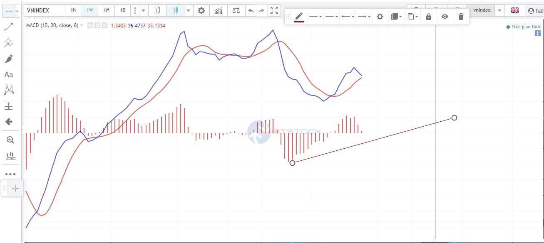The image size is (544, 243).
Task: Click the signal value 35.1334
Action: (x=156, y=26)
